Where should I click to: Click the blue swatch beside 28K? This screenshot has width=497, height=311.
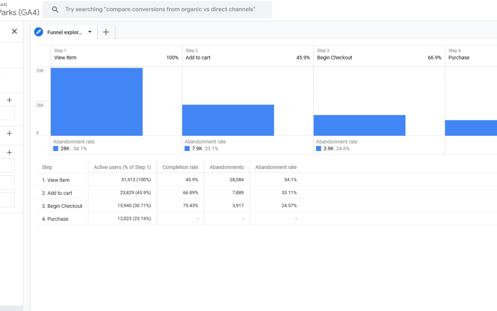(56, 148)
